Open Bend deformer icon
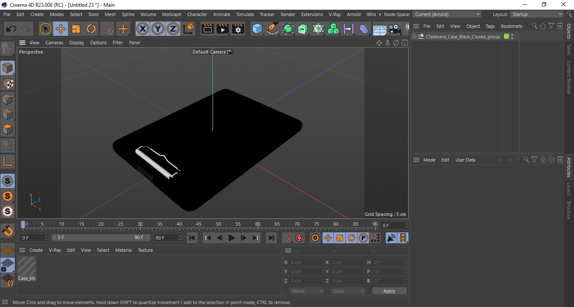The height and width of the screenshot is (307, 574). (x=364, y=29)
